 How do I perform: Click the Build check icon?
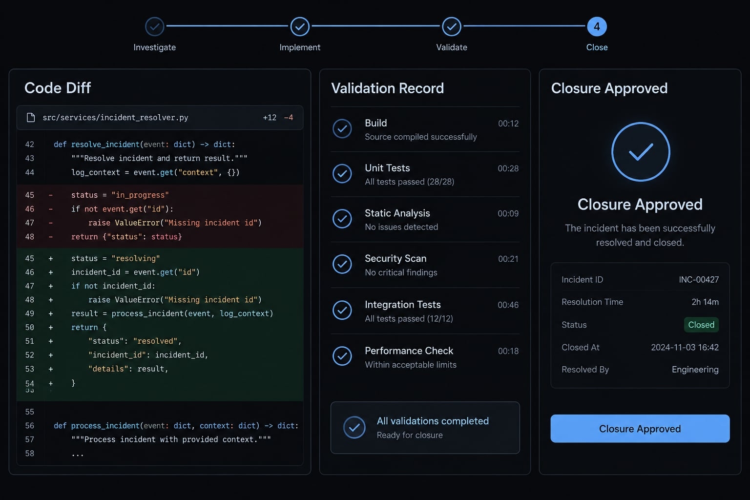click(x=342, y=129)
